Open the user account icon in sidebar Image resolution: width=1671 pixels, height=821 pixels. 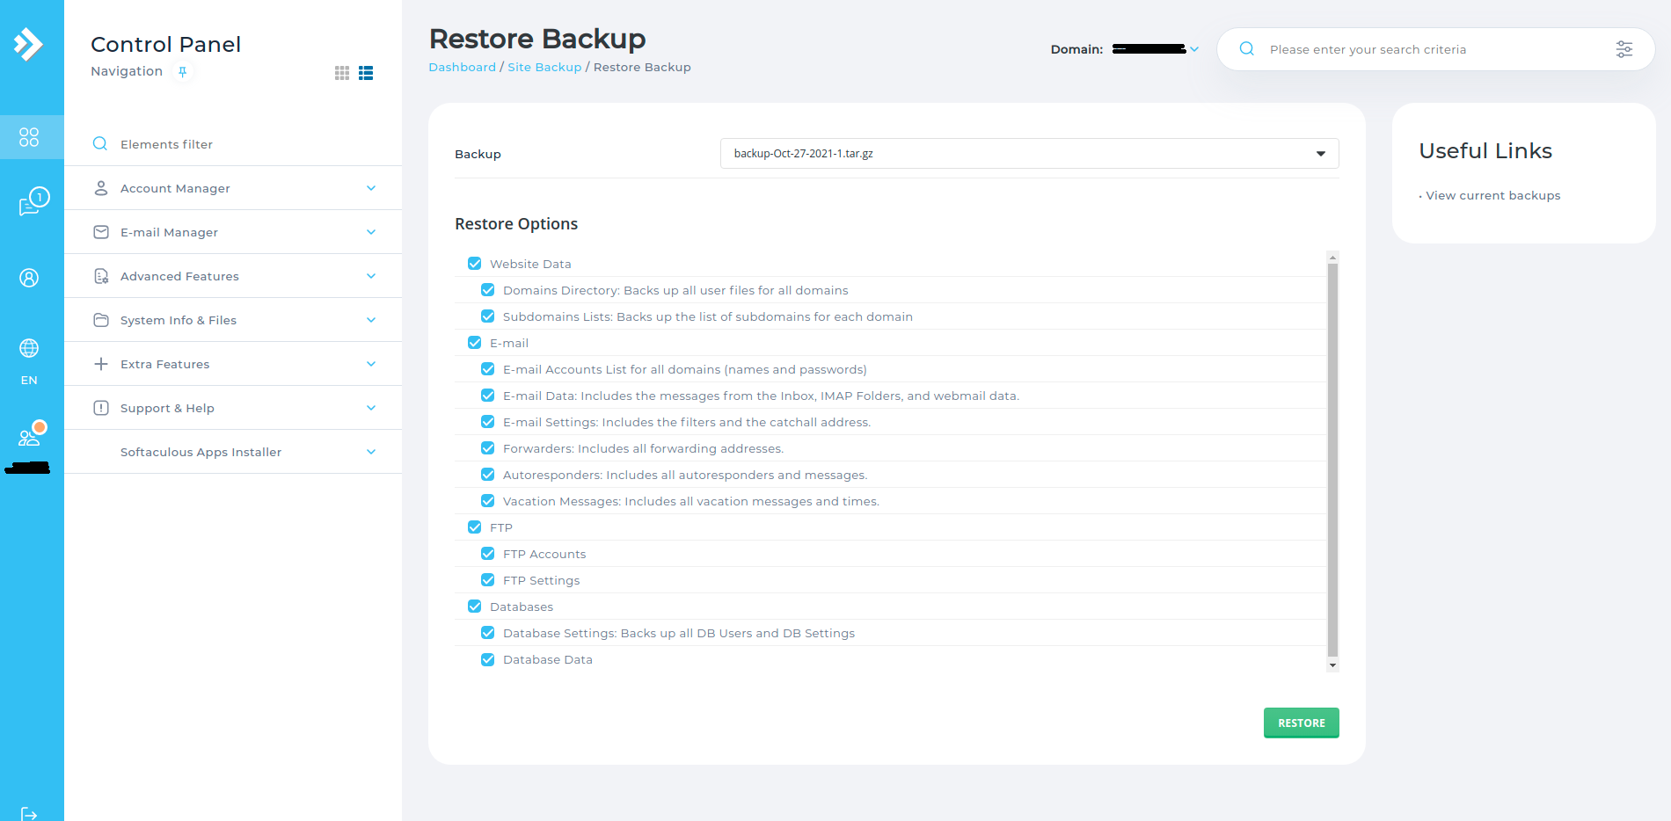(29, 277)
